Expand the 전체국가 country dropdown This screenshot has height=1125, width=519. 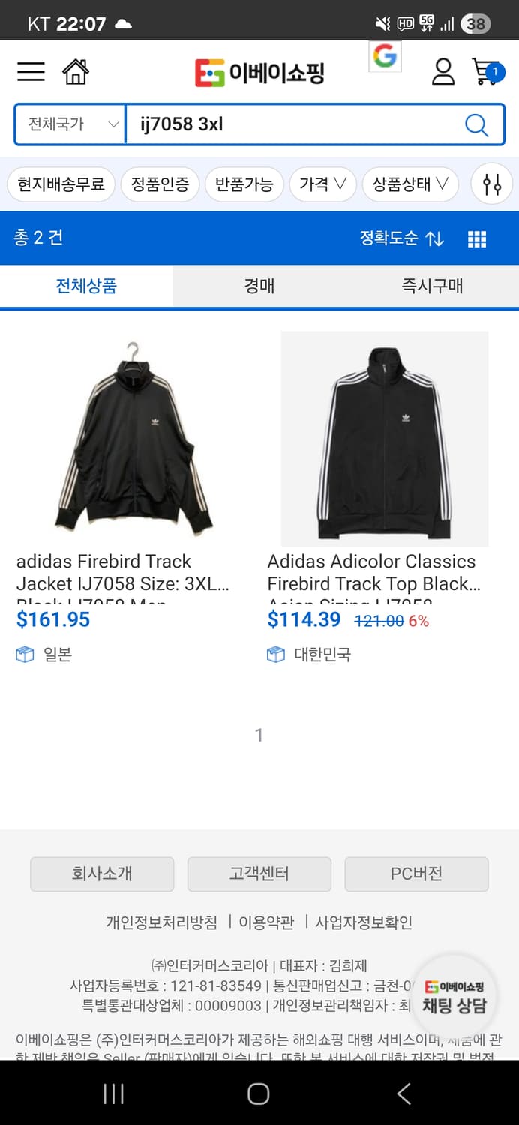tap(71, 124)
